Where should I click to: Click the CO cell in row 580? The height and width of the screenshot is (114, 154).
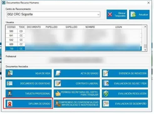(x=21, y=31)
